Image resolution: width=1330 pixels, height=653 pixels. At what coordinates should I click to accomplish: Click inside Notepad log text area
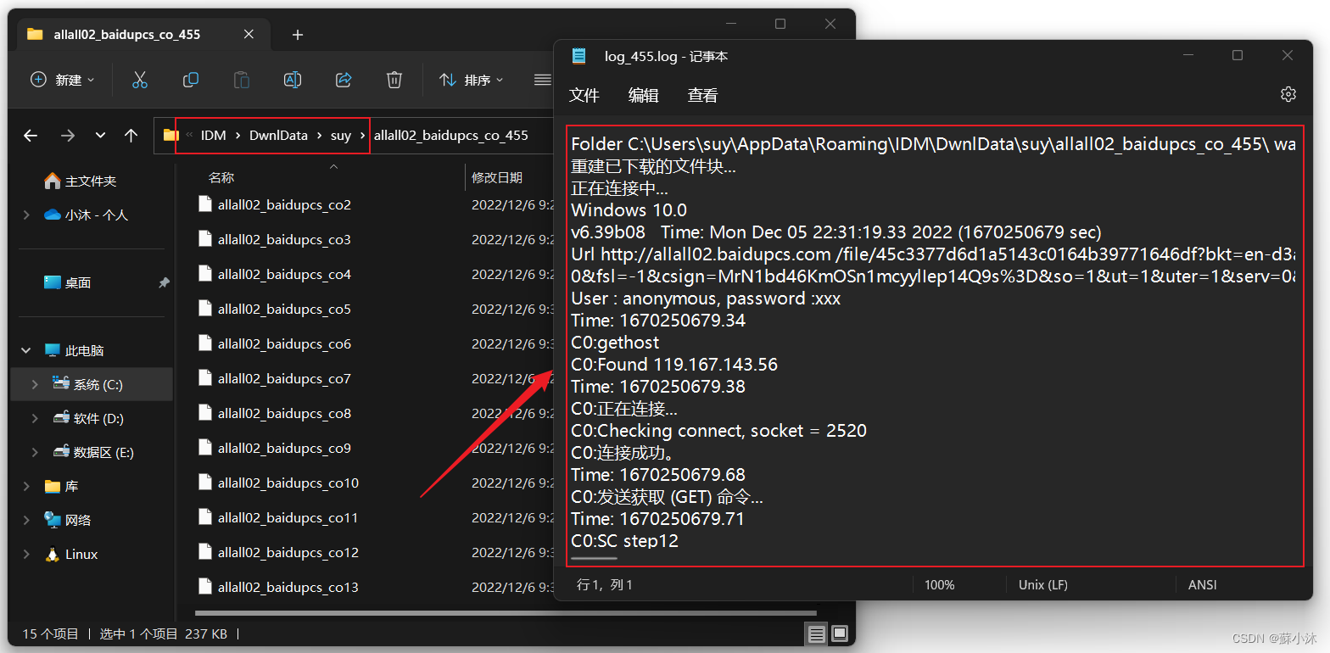coord(934,345)
